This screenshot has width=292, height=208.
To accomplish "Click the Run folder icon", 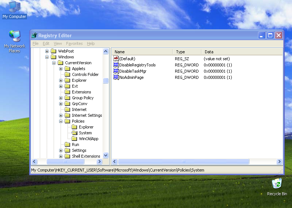I will click(x=68, y=144).
